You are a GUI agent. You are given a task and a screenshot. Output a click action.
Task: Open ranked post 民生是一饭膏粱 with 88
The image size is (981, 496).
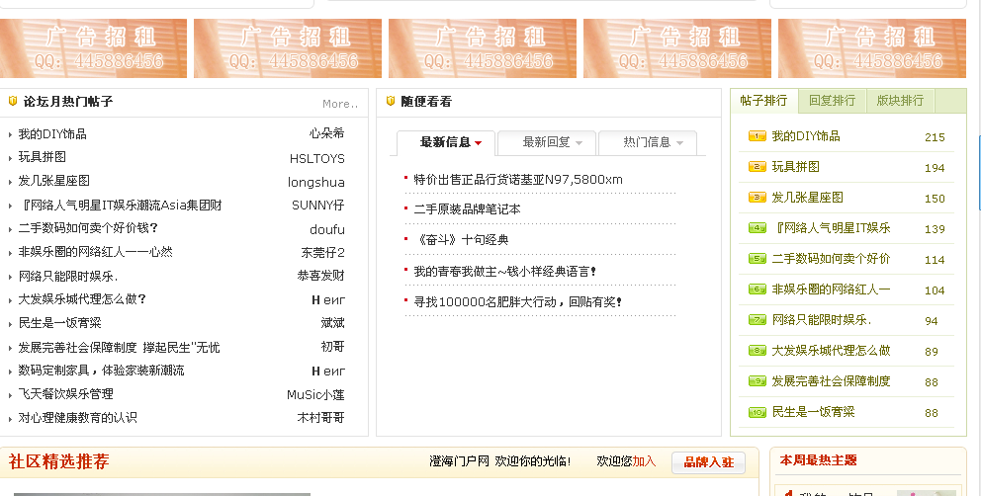pyautogui.click(x=813, y=412)
